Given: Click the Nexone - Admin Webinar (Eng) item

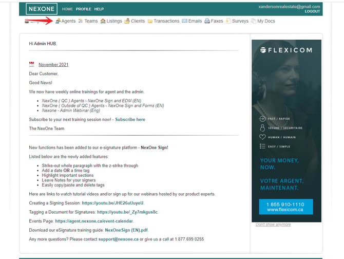Looking at the screenshot, I should (71, 110).
